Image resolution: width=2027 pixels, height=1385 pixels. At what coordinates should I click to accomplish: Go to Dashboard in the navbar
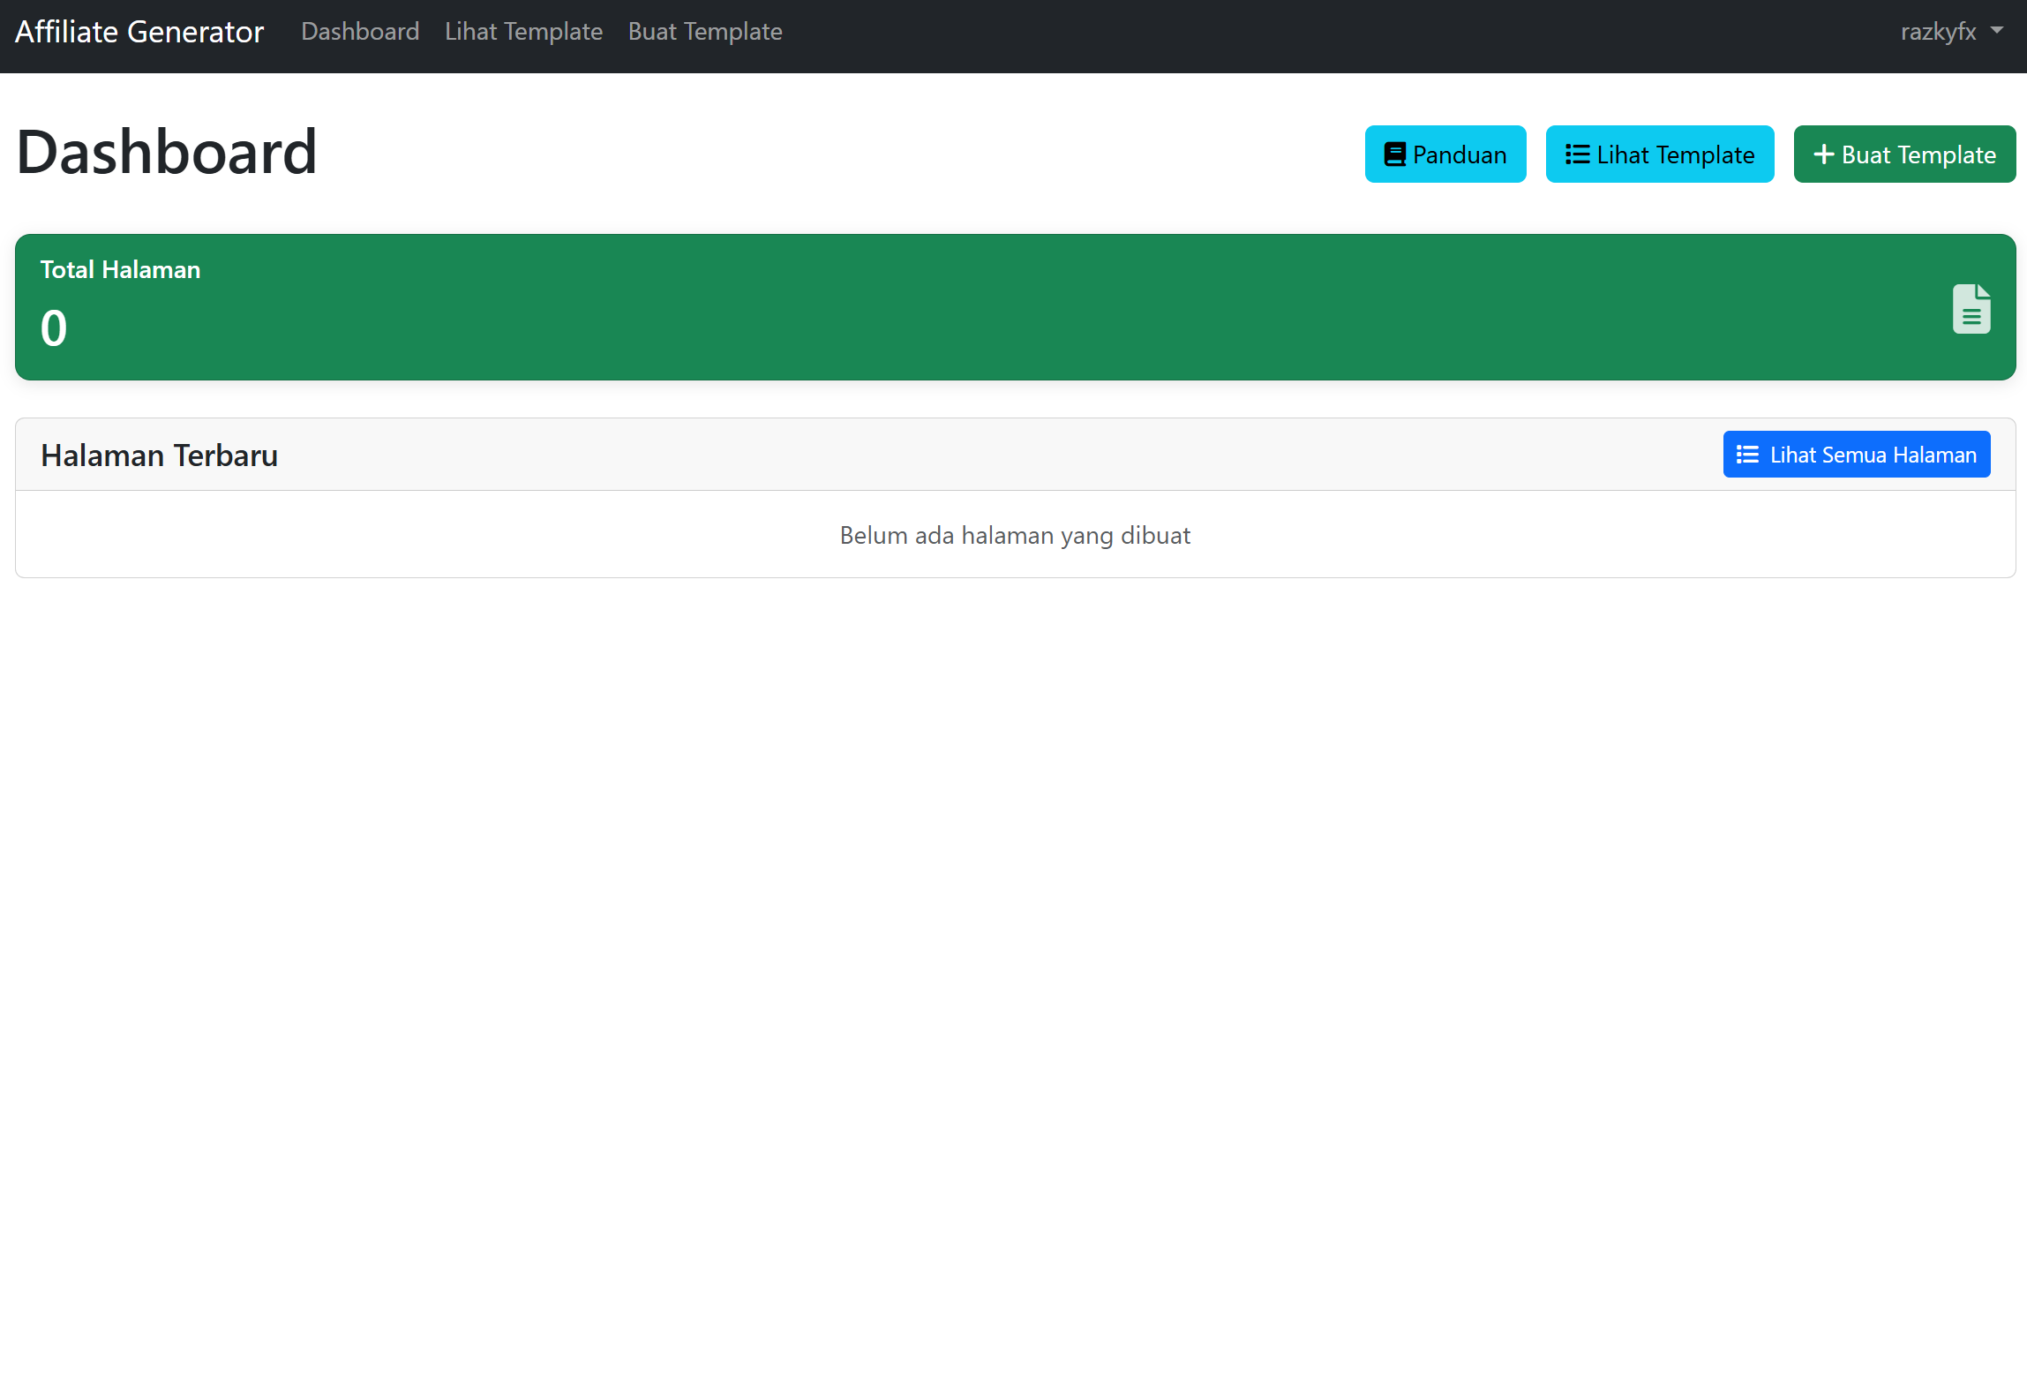(x=360, y=32)
